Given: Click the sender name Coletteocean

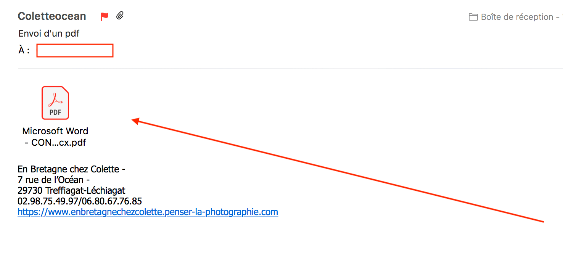Looking at the screenshot, I should click(x=52, y=16).
